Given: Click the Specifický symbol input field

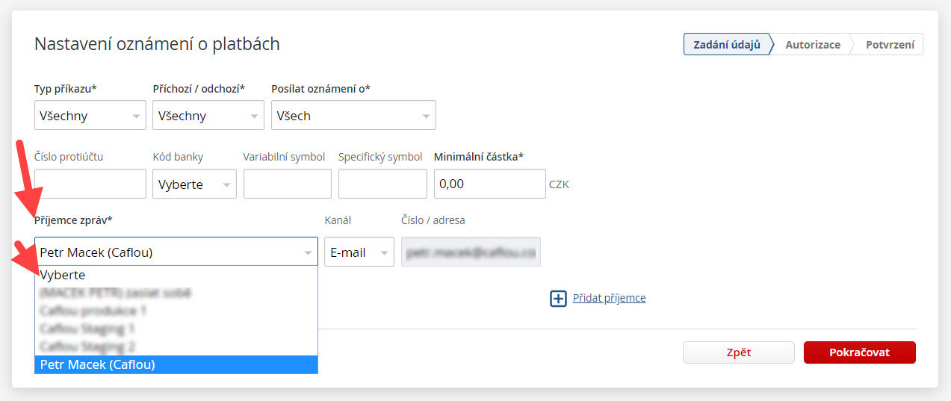Looking at the screenshot, I should click(x=382, y=184).
